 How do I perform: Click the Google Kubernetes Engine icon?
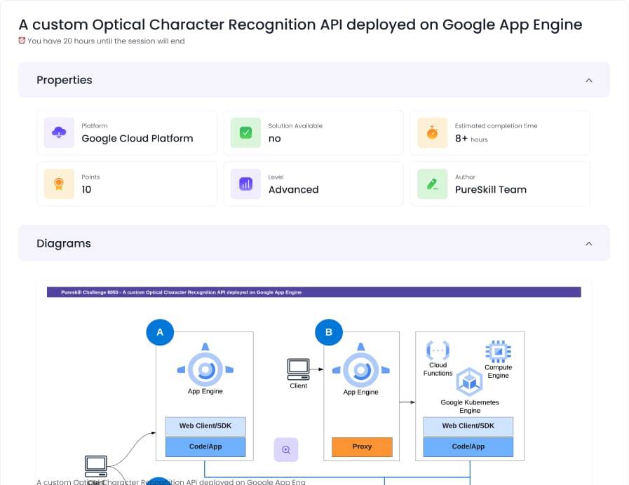[469, 383]
